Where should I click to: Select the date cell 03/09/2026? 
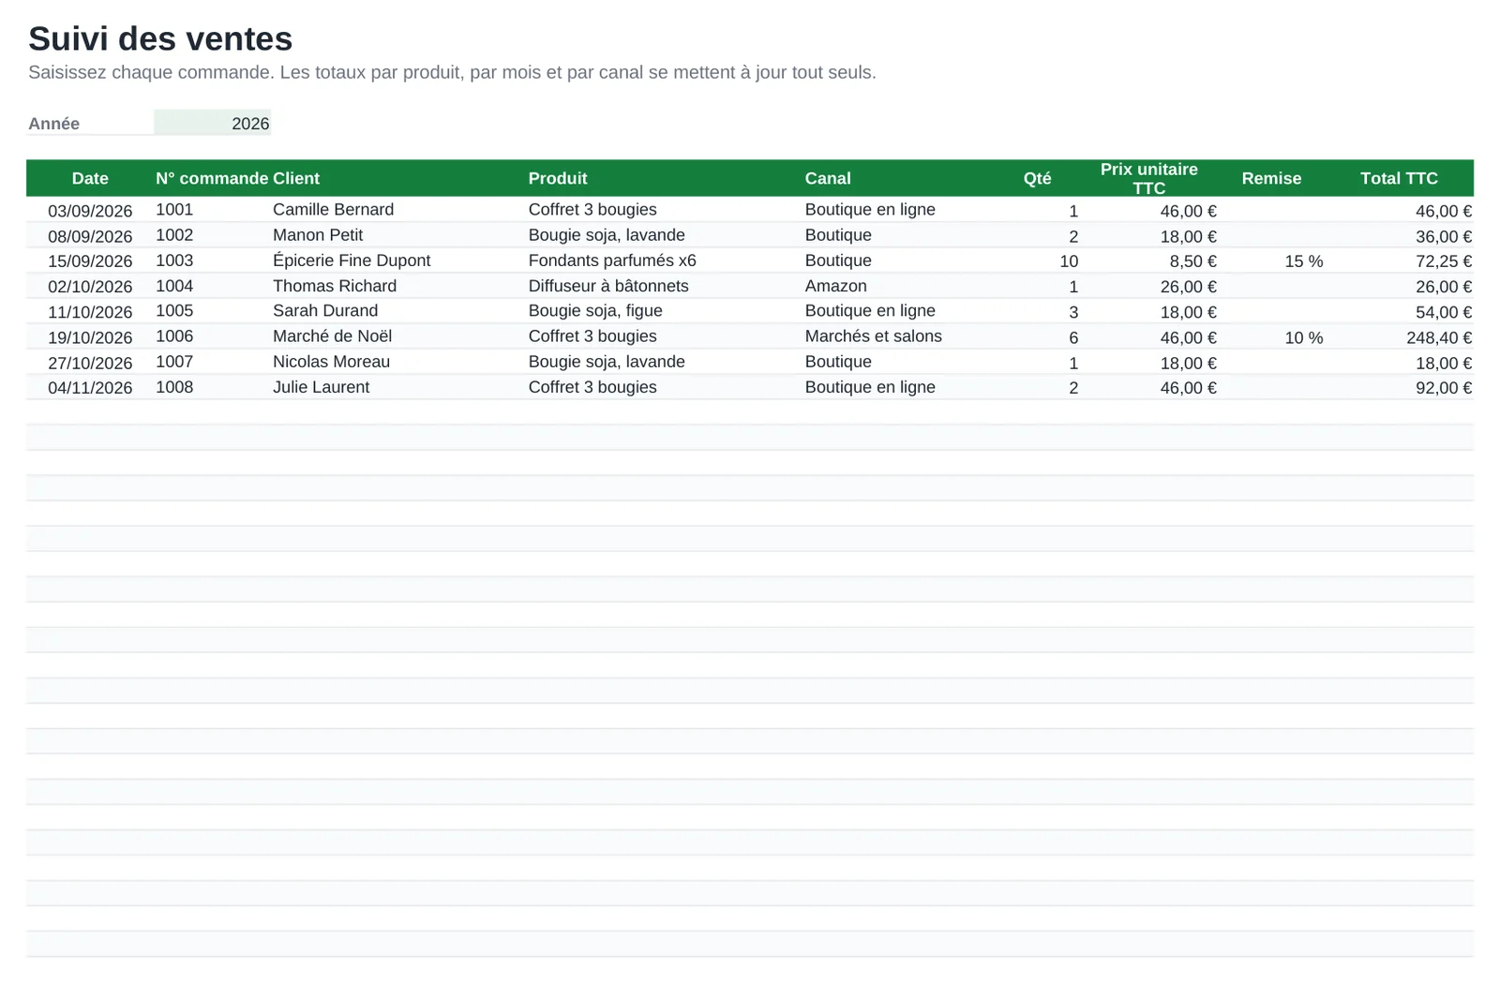(x=90, y=211)
